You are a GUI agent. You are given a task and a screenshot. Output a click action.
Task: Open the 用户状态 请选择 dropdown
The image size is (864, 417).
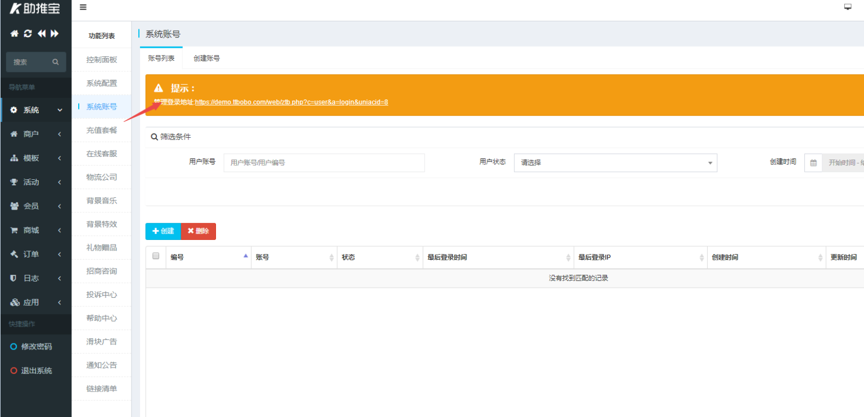[x=615, y=162]
